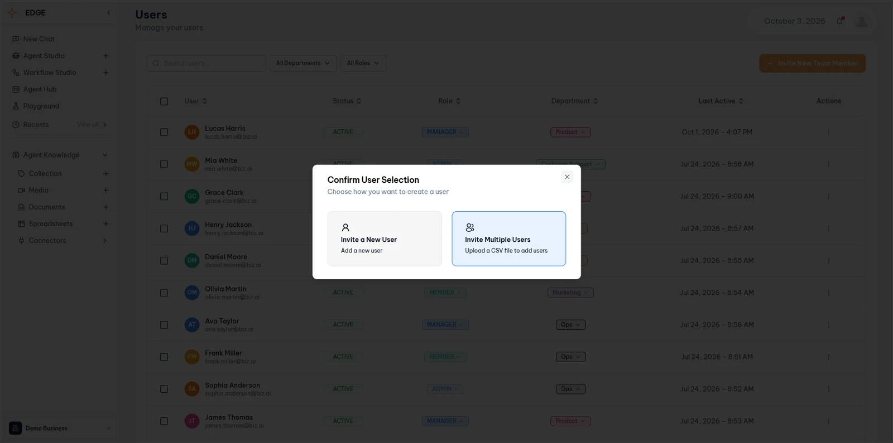Open actions menu for Sophia Anderson
The image size is (893, 443).
828,389
